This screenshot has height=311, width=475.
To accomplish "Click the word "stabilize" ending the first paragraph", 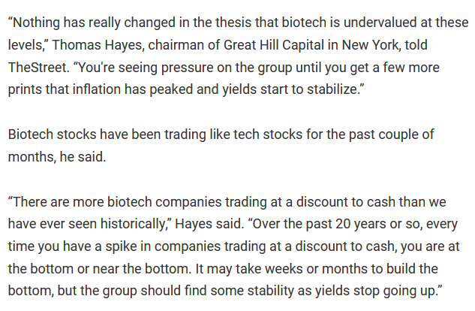I will click(x=332, y=89).
